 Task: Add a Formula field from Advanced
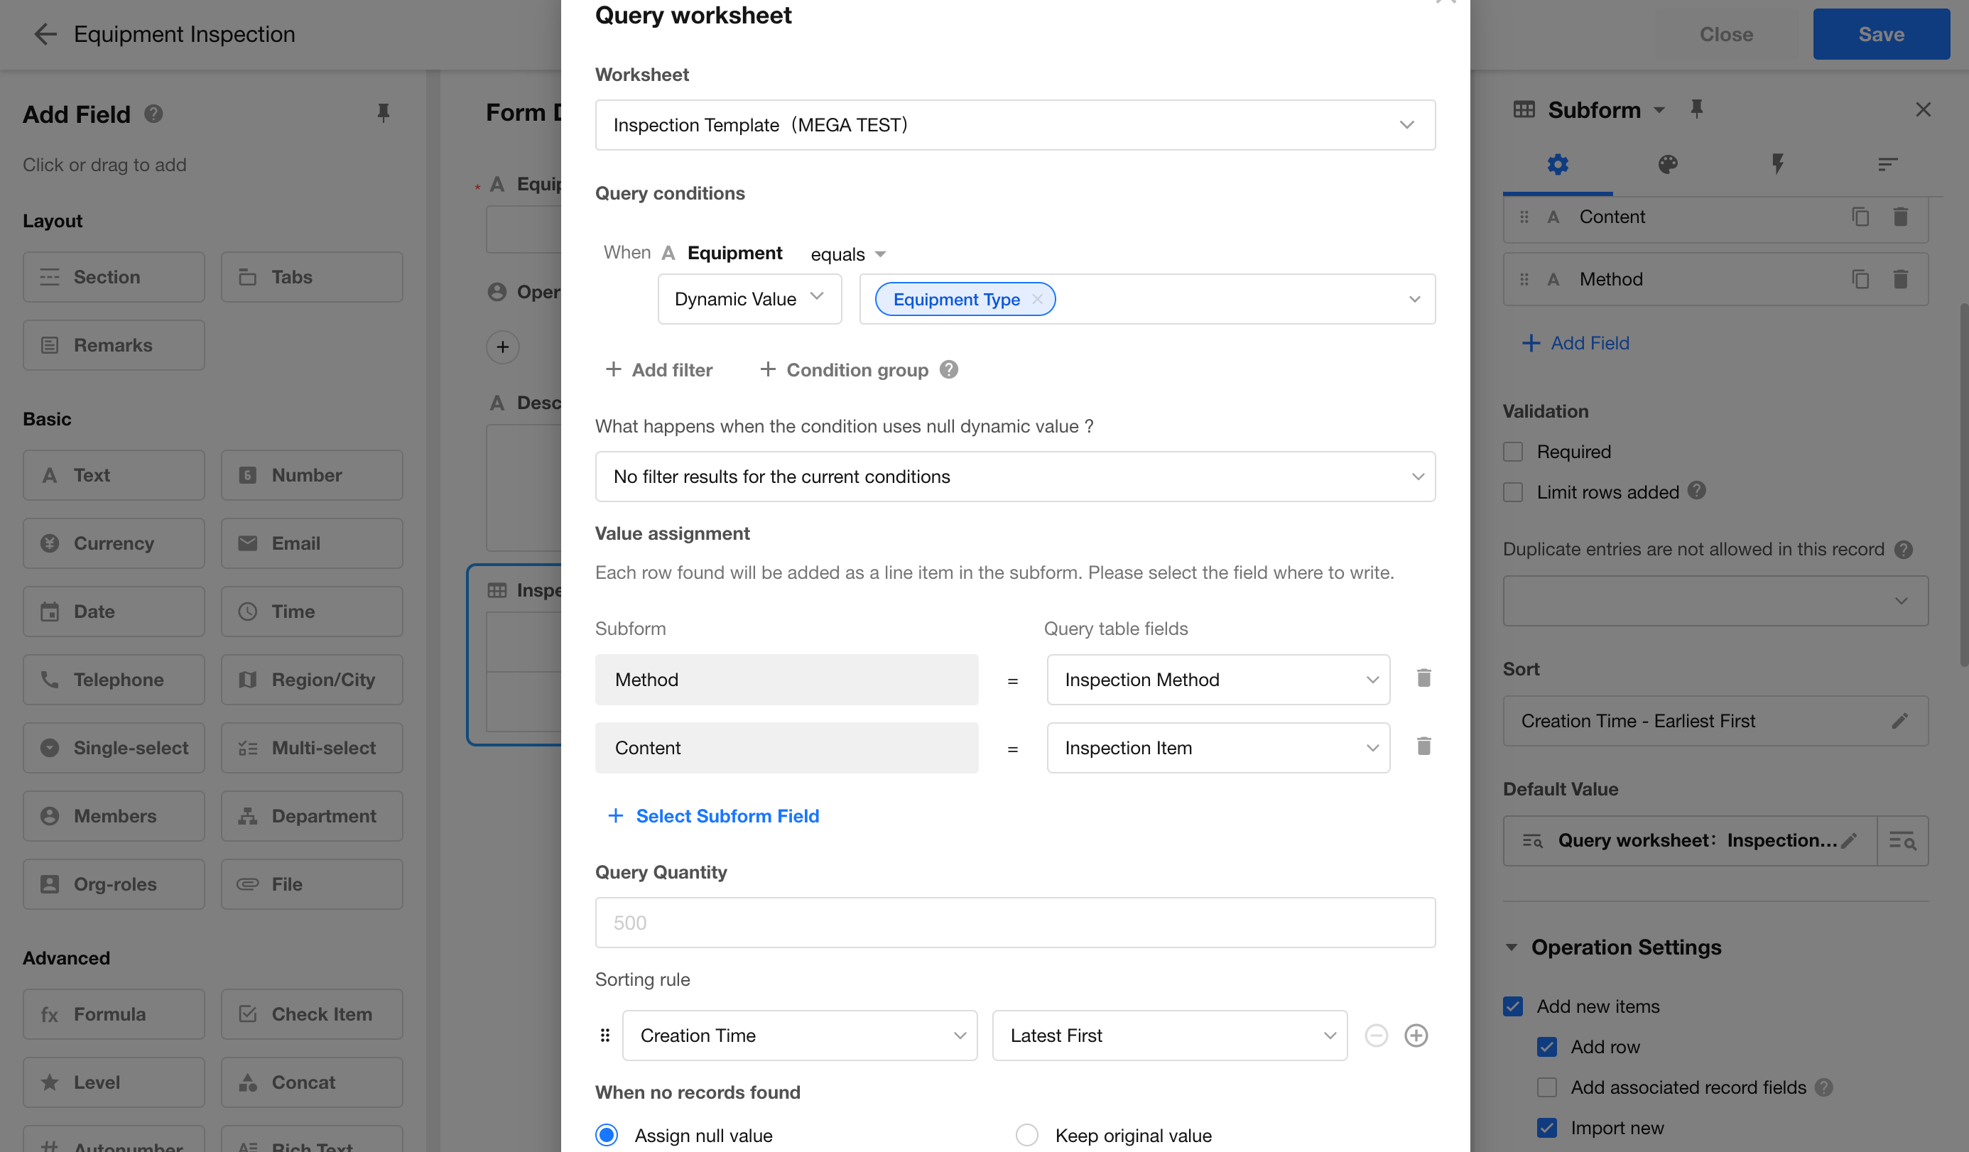[x=114, y=1014]
